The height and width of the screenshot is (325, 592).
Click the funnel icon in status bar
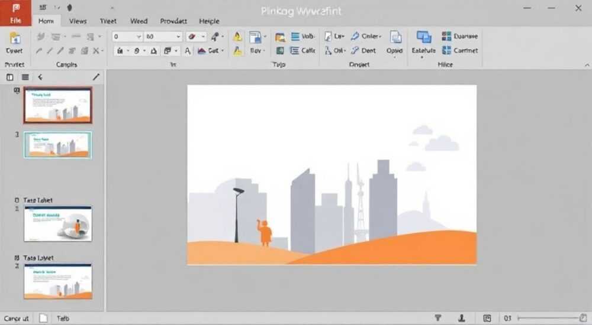(x=437, y=318)
